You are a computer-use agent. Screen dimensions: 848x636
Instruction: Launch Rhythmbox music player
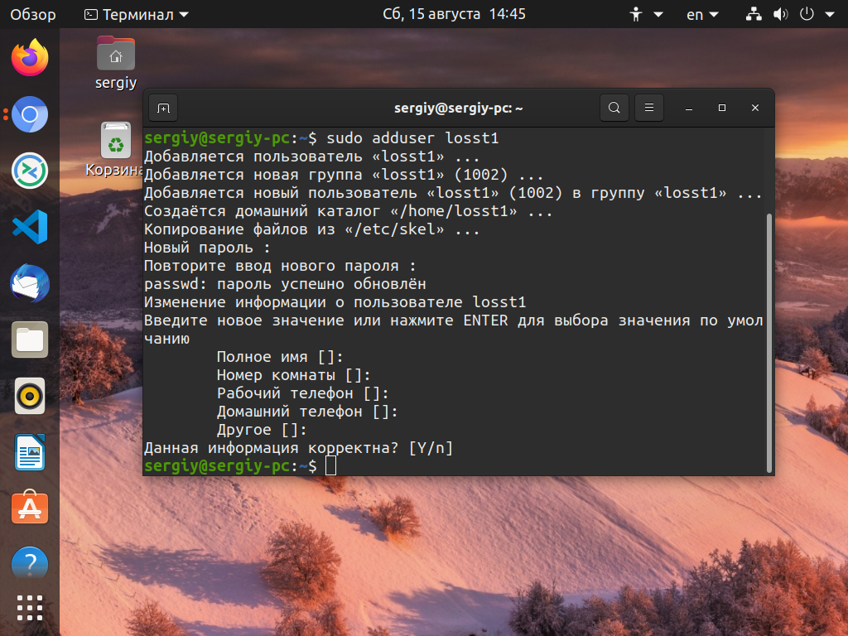point(30,396)
